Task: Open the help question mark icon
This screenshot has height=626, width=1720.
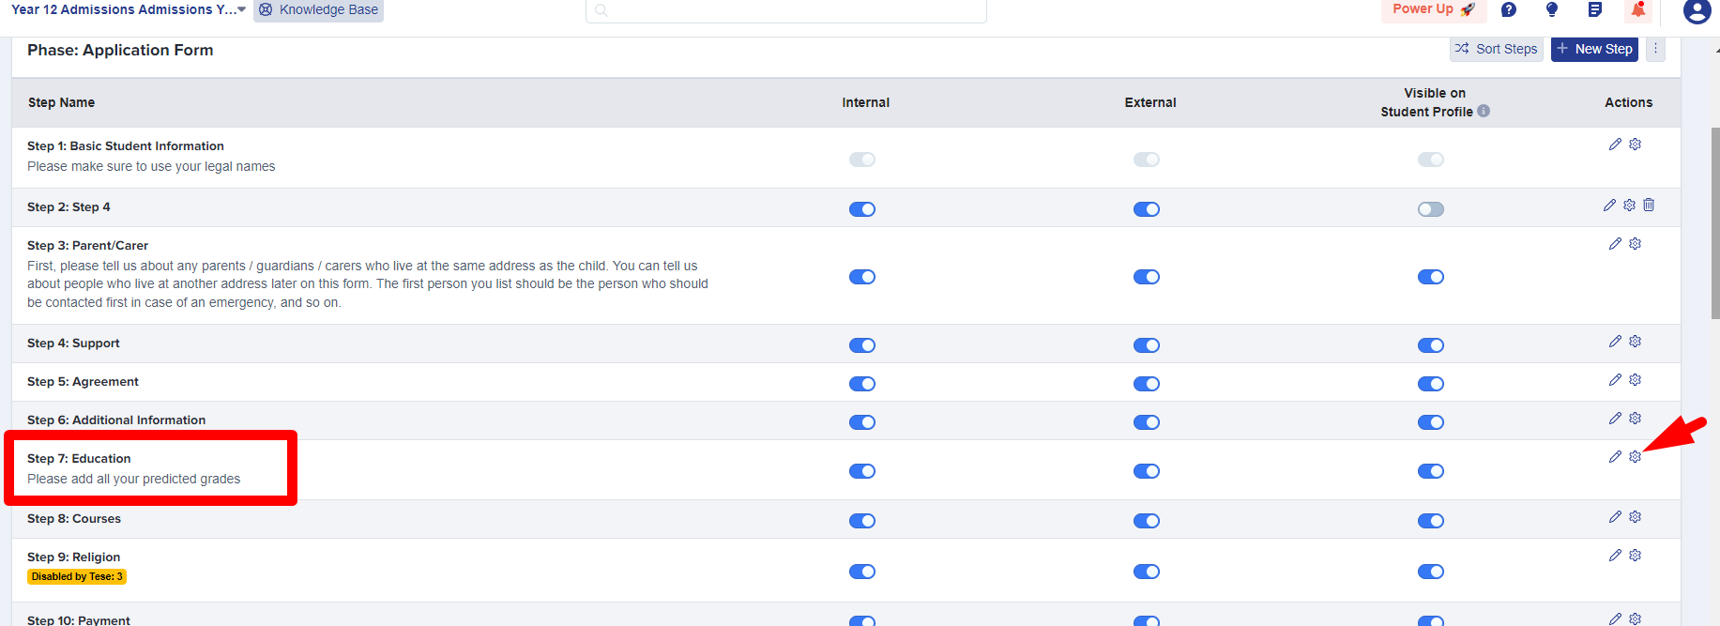Action: pyautogui.click(x=1509, y=9)
